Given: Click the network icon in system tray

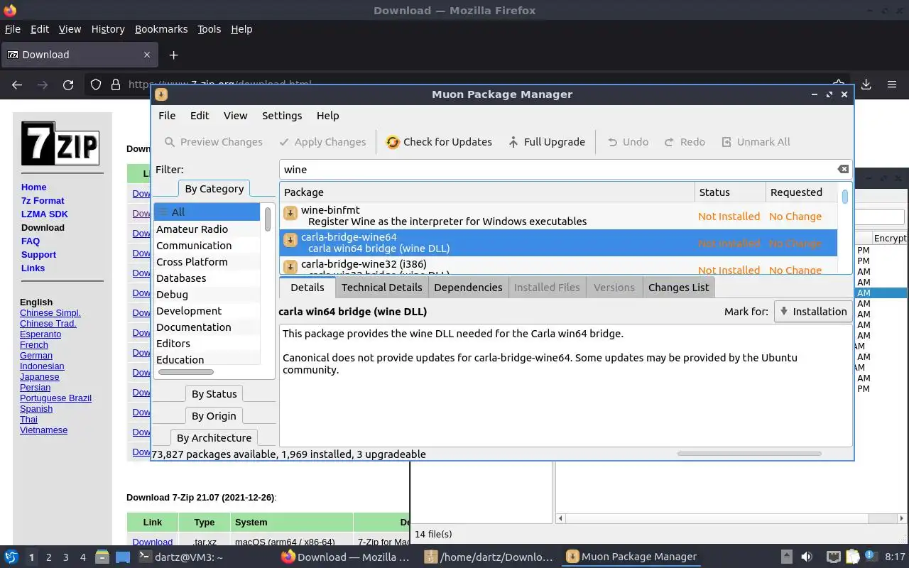Looking at the screenshot, I should (x=833, y=557).
